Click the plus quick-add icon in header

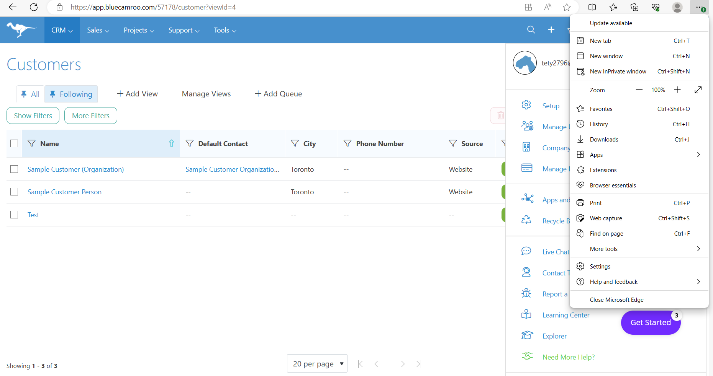click(551, 30)
